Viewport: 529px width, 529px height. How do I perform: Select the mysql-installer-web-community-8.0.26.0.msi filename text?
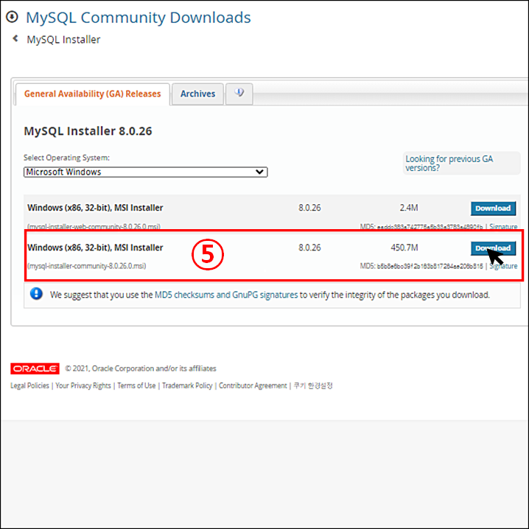pos(94,226)
